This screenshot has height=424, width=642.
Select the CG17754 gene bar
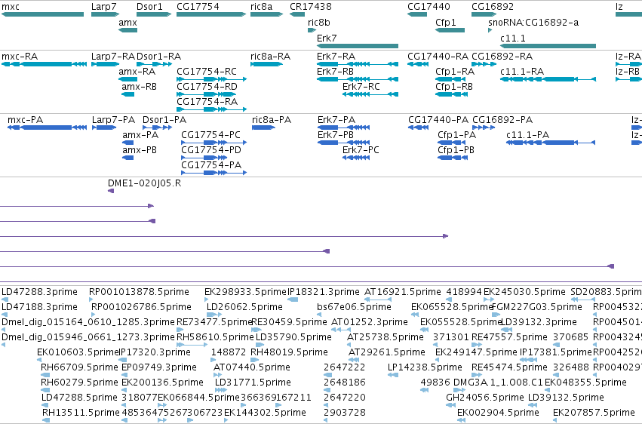(x=211, y=14)
